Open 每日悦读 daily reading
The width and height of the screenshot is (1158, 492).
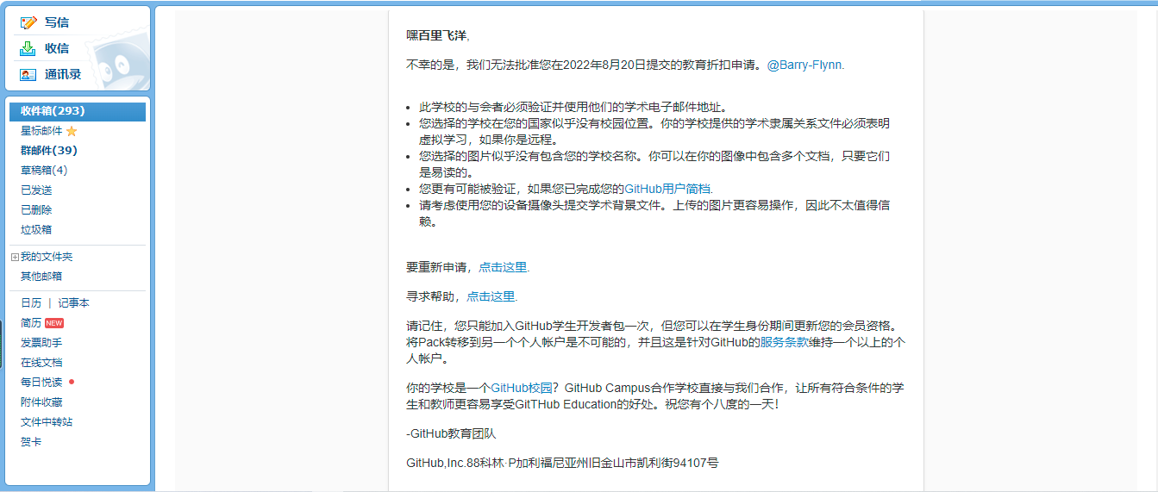(41, 383)
